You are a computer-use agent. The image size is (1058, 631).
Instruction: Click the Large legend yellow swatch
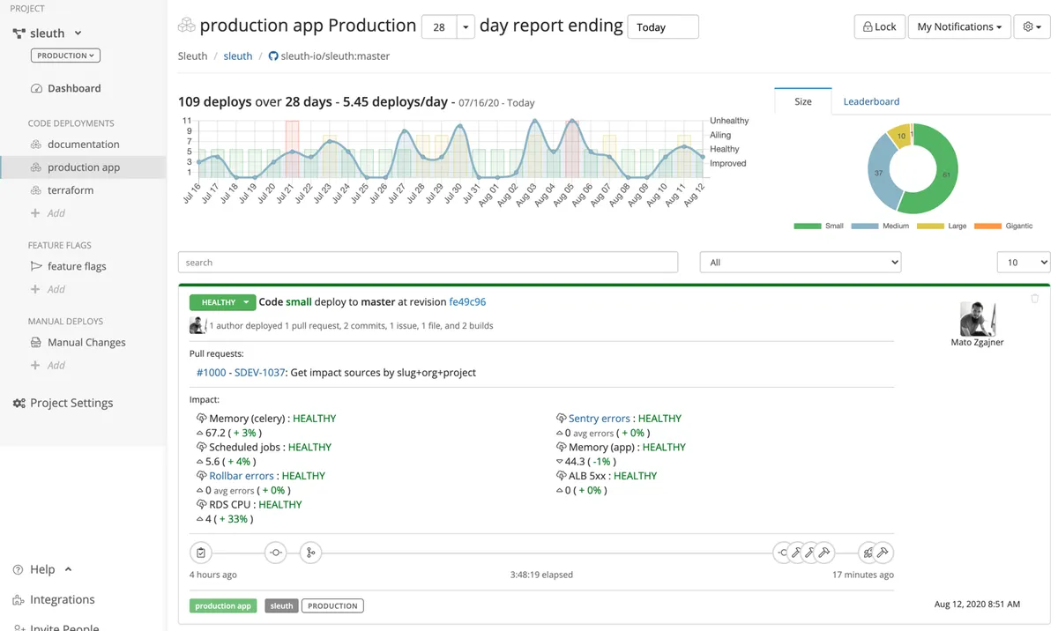[x=930, y=226]
